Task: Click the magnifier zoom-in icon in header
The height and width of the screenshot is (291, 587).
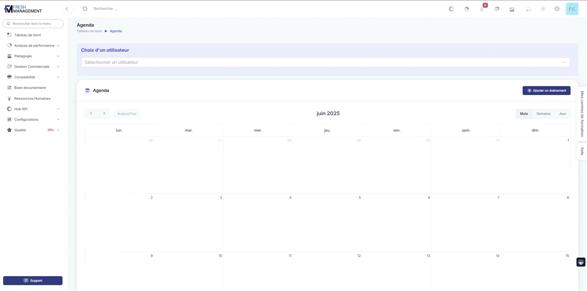Action: click(557, 9)
